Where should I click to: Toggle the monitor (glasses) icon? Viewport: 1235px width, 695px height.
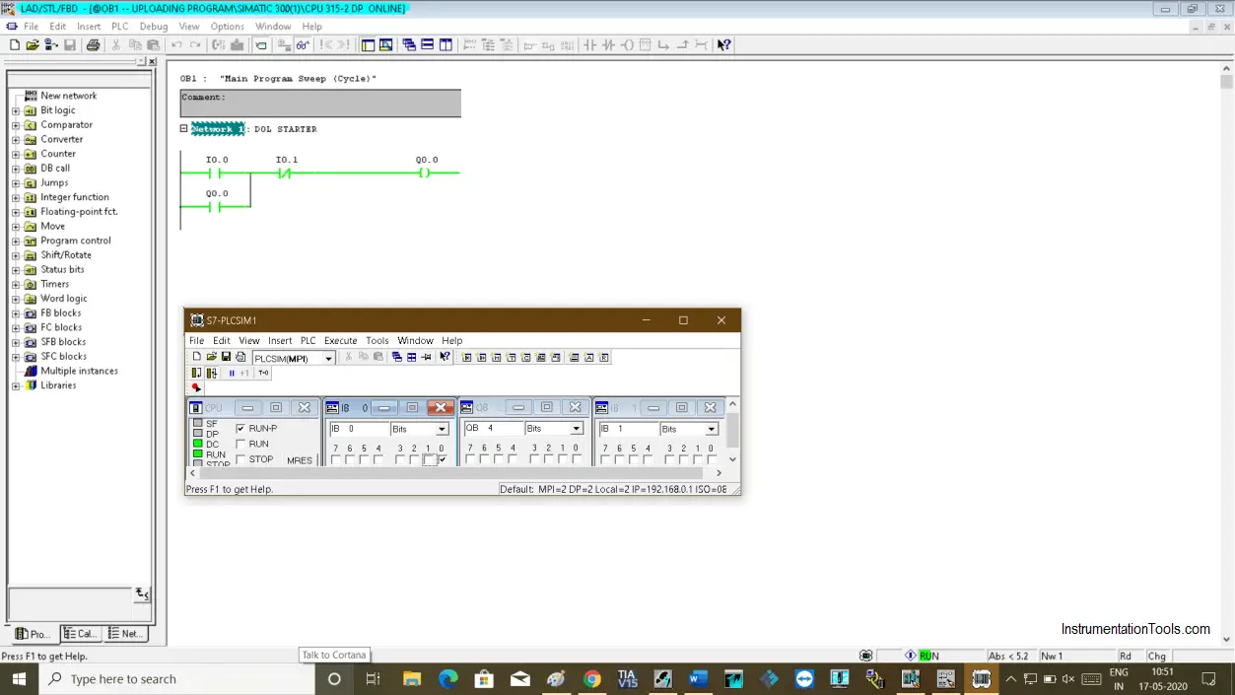tap(304, 45)
